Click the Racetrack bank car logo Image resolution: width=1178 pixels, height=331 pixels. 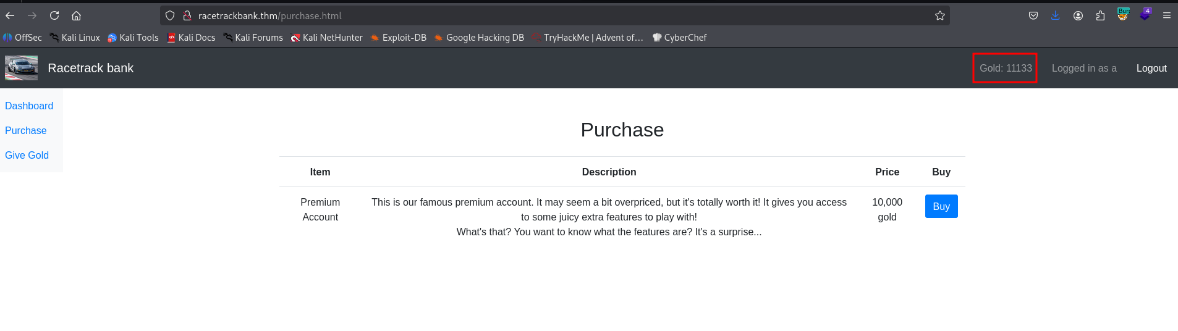point(22,68)
